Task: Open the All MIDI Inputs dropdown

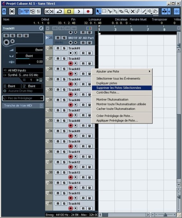Action: (x=23, y=70)
